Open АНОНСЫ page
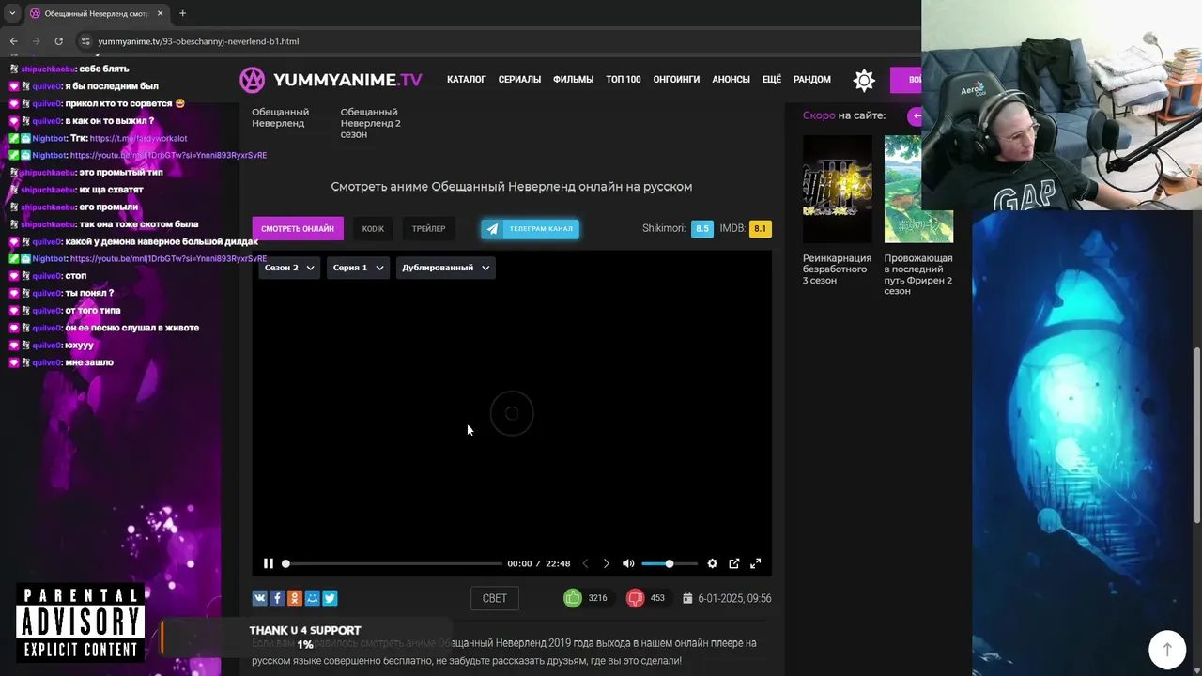The height and width of the screenshot is (676, 1202). 731,80
